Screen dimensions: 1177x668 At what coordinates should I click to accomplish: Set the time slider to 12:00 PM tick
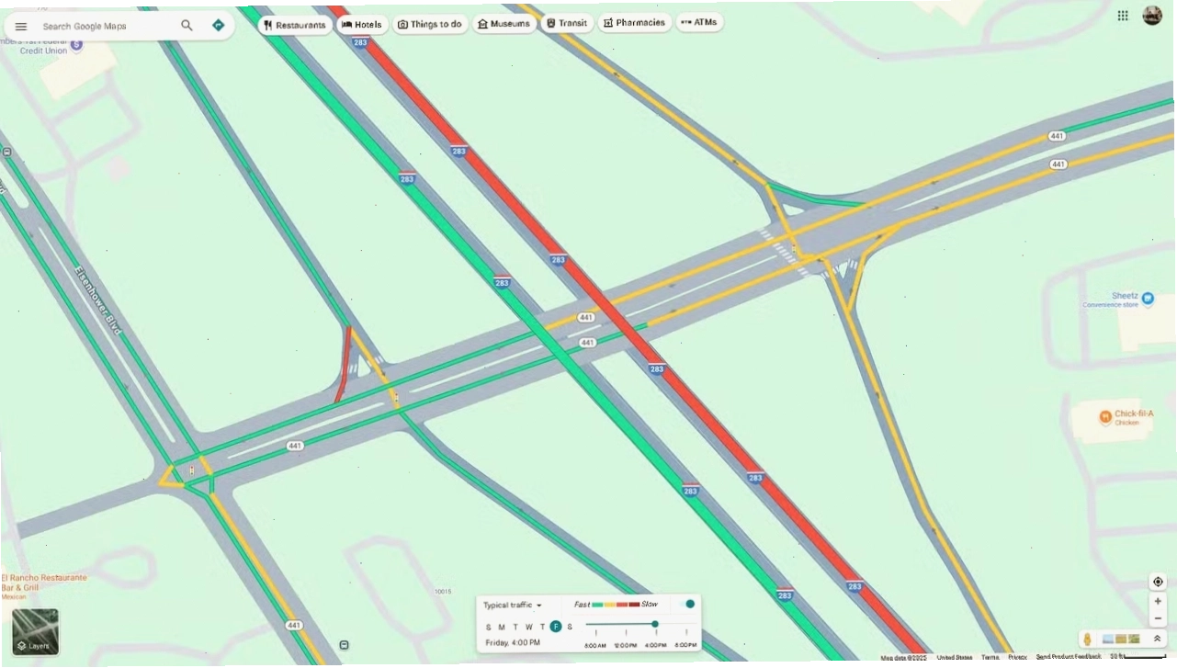tap(626, 634)
